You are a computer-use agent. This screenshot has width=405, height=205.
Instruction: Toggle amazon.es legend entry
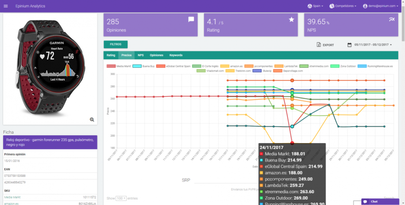(231, 66)
